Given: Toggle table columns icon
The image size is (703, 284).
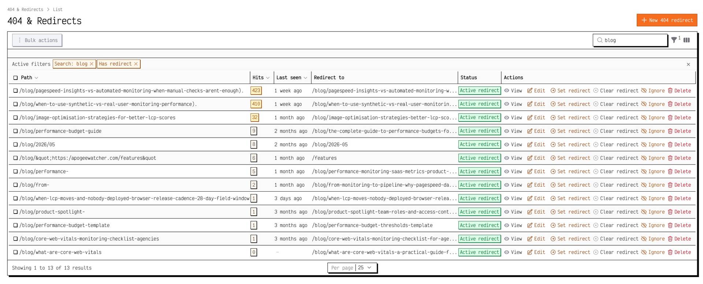Looking at the screenshot, I should pyautogui.click(x=687, y=40).
